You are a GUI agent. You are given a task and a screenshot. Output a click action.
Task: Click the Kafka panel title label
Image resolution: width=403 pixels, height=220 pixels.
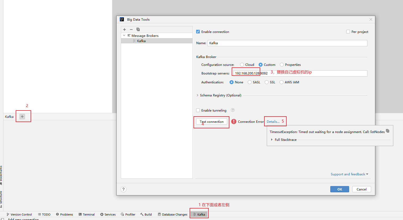click(x=9, y=117)
